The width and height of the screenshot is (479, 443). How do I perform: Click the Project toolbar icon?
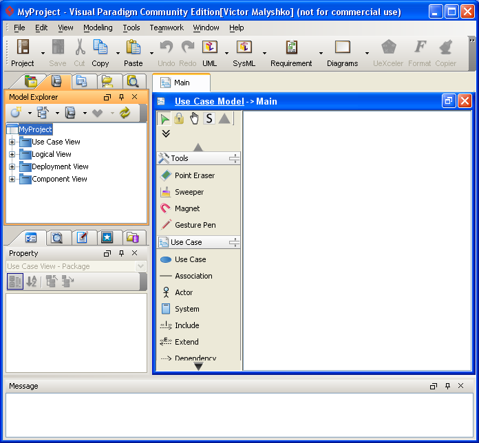tap(23, 47)
